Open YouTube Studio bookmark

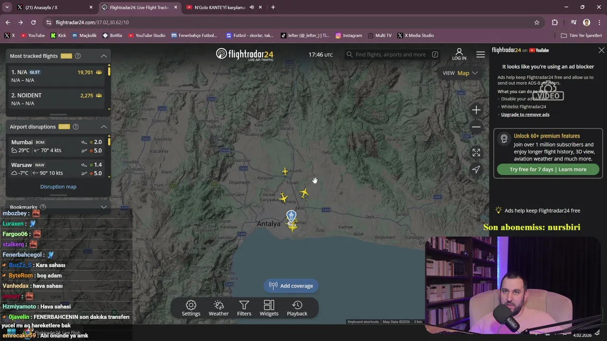coord(147,36)
